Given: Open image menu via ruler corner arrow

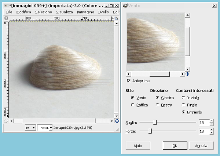Looking at the screenshot, I should click(5, 18).
